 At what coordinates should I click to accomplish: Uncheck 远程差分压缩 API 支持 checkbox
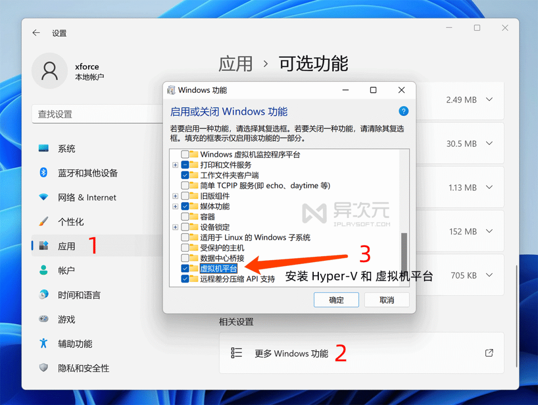tap(185, 279)
